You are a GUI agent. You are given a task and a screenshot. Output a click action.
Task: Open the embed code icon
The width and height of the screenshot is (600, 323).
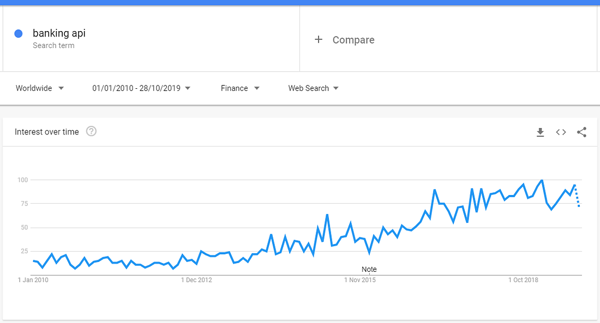point(561,132)
